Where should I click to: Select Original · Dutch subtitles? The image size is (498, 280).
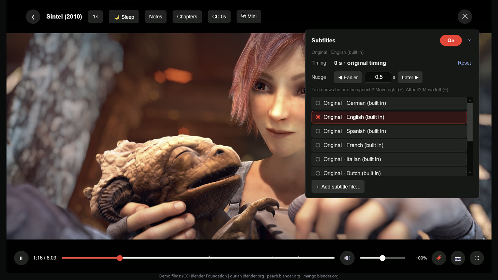point(389,172)
